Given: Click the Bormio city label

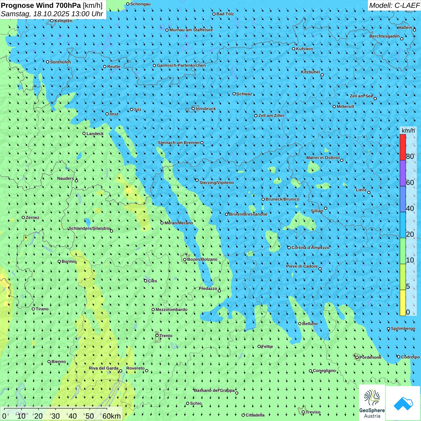Looking at the screenshot, I should pyautogui.click(x=69, y=261).
